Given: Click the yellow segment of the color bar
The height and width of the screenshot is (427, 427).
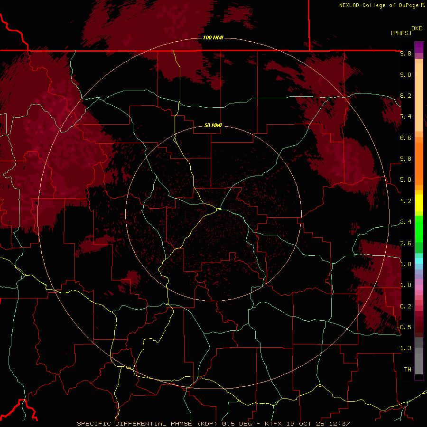Looking at the screenshot, I should coord(419,203).
